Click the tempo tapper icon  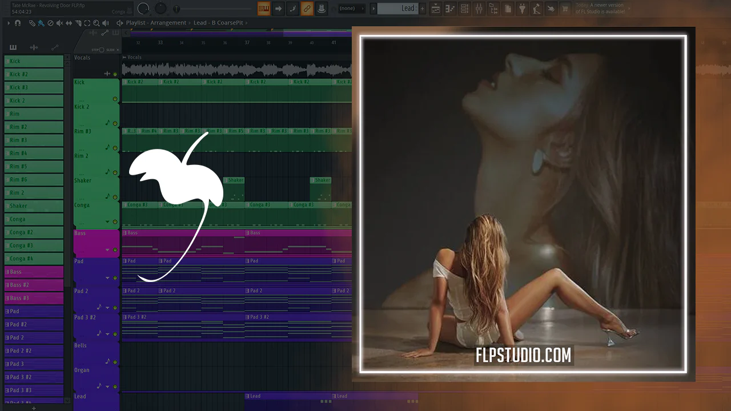536,9
